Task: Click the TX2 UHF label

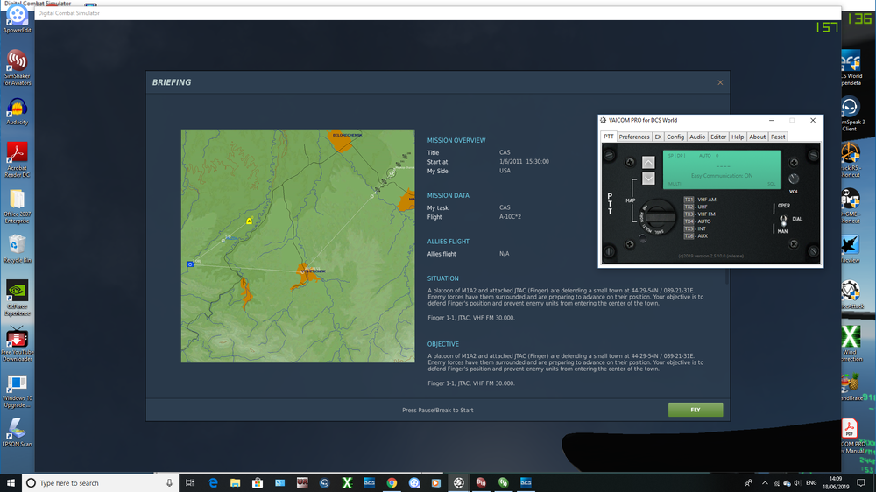Action: [696, 207]
